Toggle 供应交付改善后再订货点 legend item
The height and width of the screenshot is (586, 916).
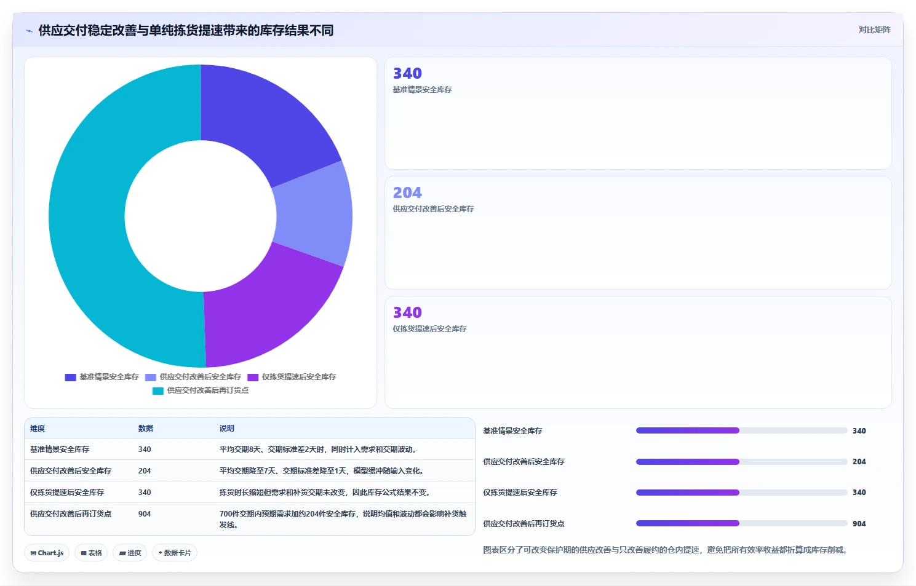pyautogui.click(x=201, y=390)
